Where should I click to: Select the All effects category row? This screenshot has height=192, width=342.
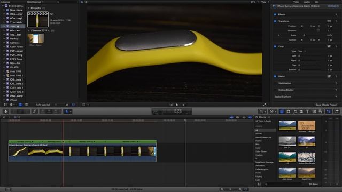pos(265,130)
